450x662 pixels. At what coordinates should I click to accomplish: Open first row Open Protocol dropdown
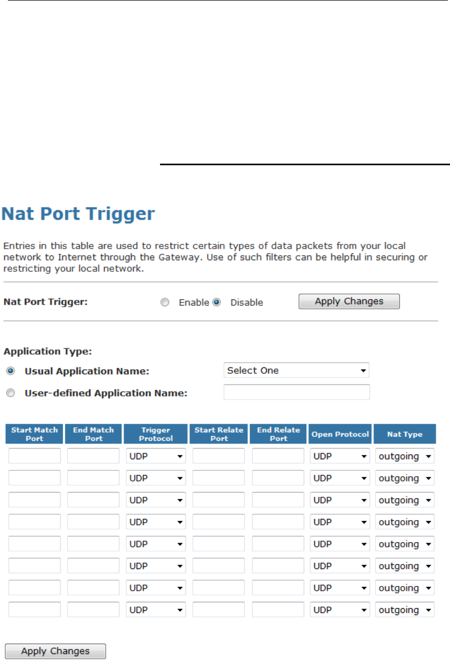(340, 456)
